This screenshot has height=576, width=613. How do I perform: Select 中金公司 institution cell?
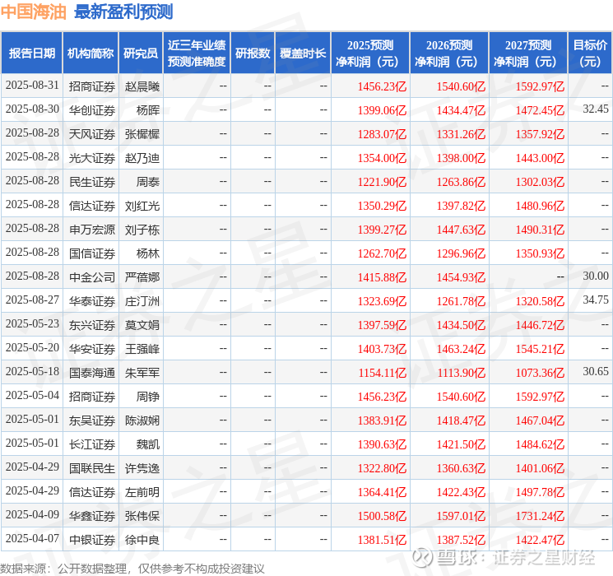click(92, 277)
